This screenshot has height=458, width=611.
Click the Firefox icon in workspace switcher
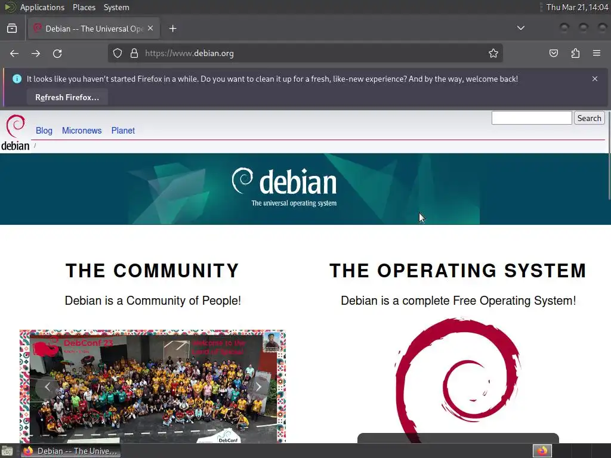[x=542, y=451]
